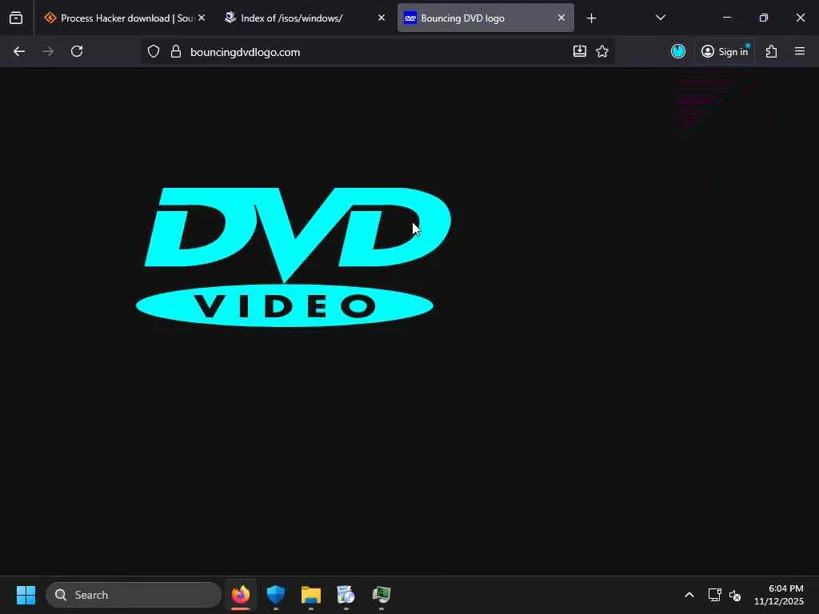Bookmark this page with star icon

pyautogui.click(x=602, y=51)
